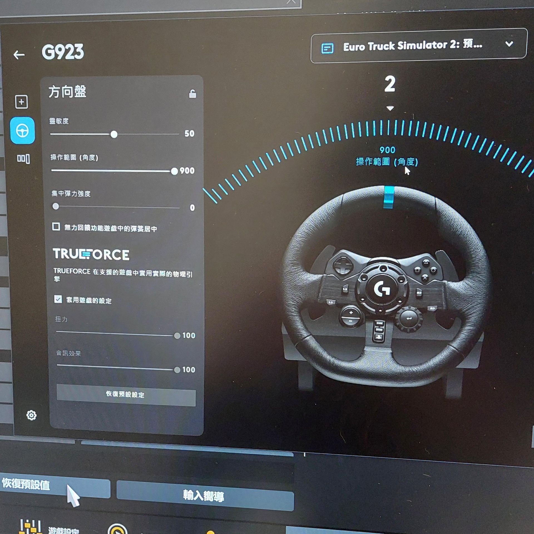Click the 音訊效果 slider handle
The width and height of the screenshot is (534, 534).
coord(177,370)
